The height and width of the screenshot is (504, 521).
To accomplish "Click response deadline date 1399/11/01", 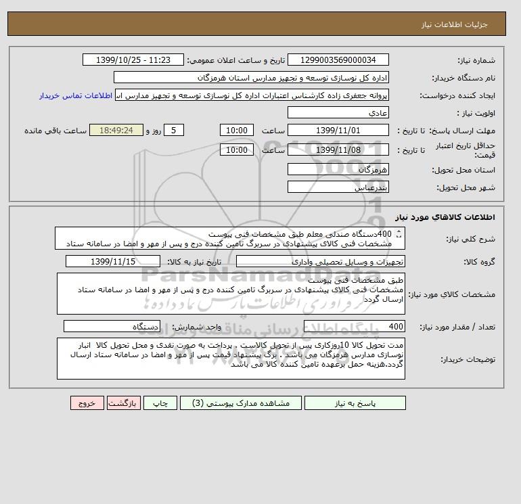I will [338, 131].
